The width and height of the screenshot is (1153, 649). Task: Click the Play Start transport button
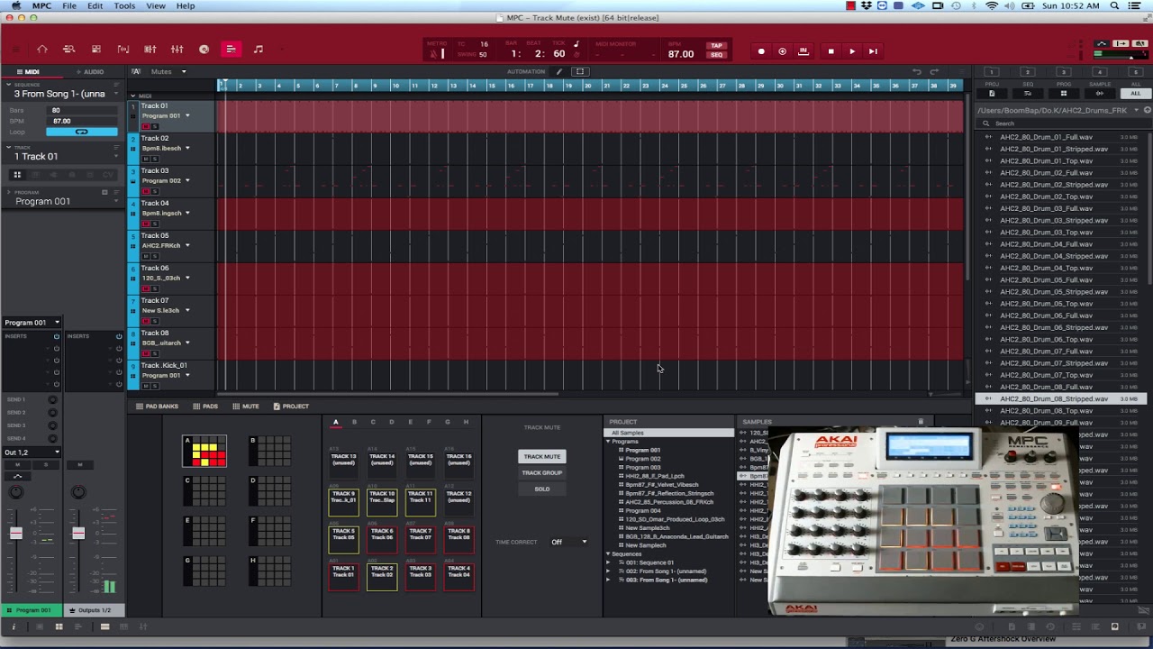tap(873, 51)
